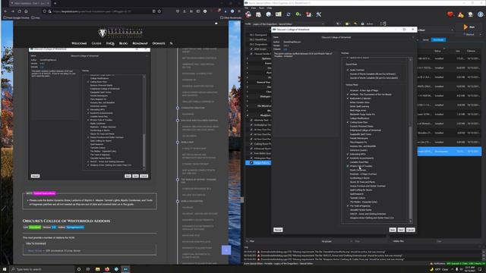Click Cancel in the installer dialog
Viewport: 486px width, 273px height.
[410, 230]
